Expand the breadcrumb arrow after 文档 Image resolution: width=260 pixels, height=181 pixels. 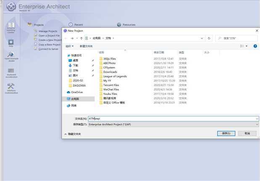(113, 38)
